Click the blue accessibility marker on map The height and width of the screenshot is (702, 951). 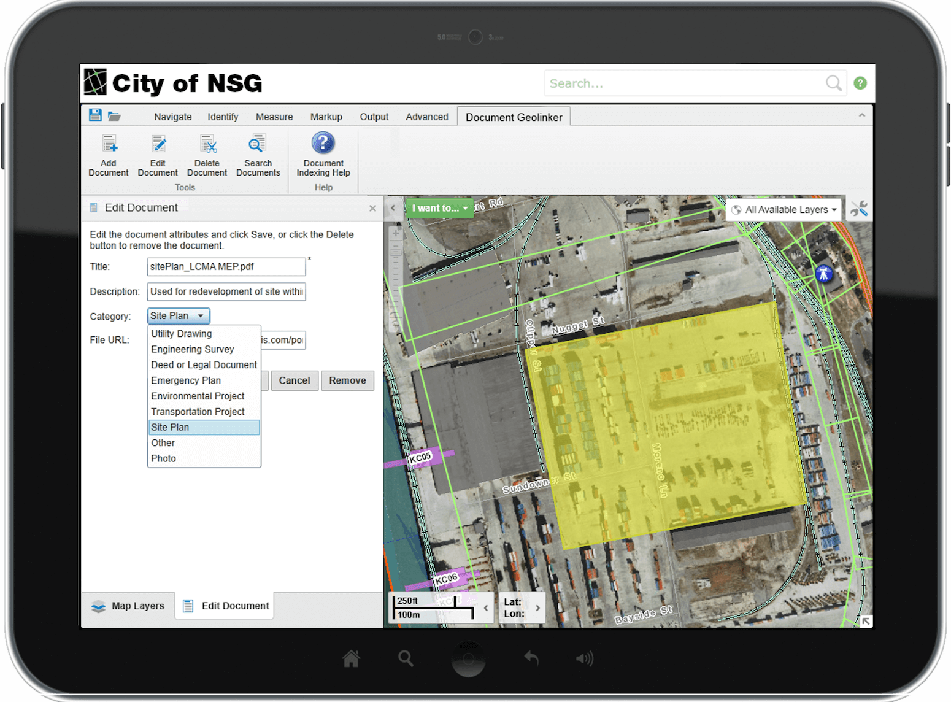[x=823, y=274]
